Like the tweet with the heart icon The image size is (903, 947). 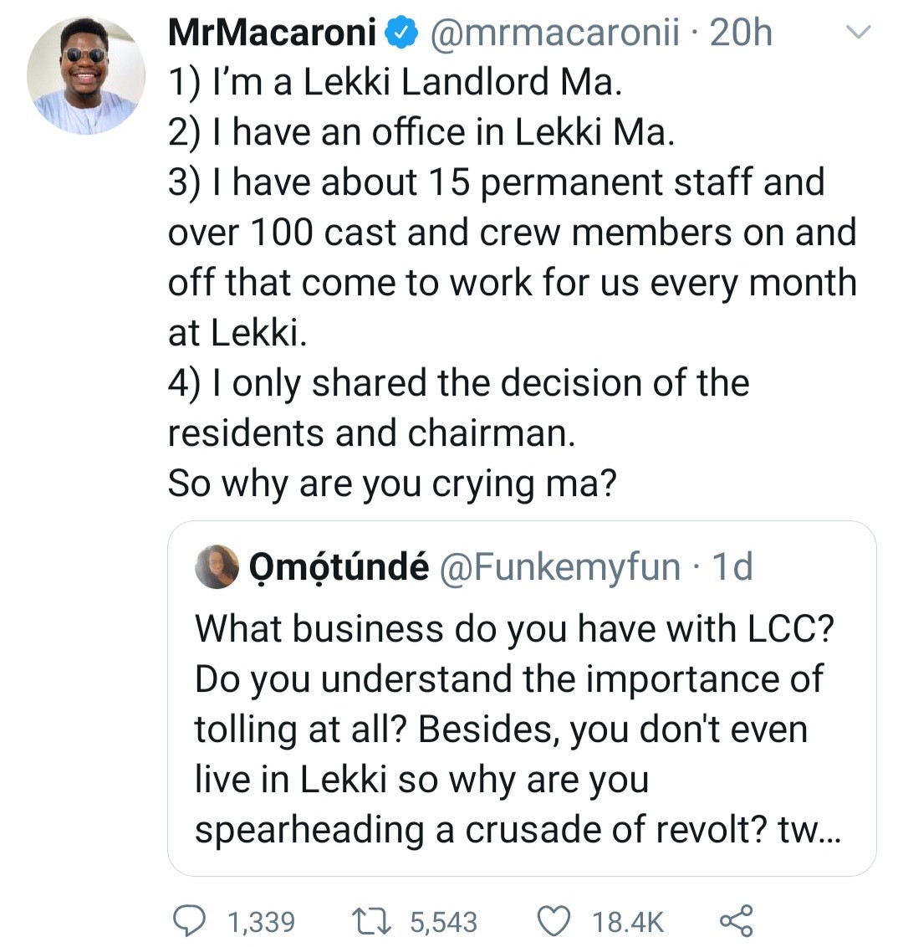pos(553,921)
